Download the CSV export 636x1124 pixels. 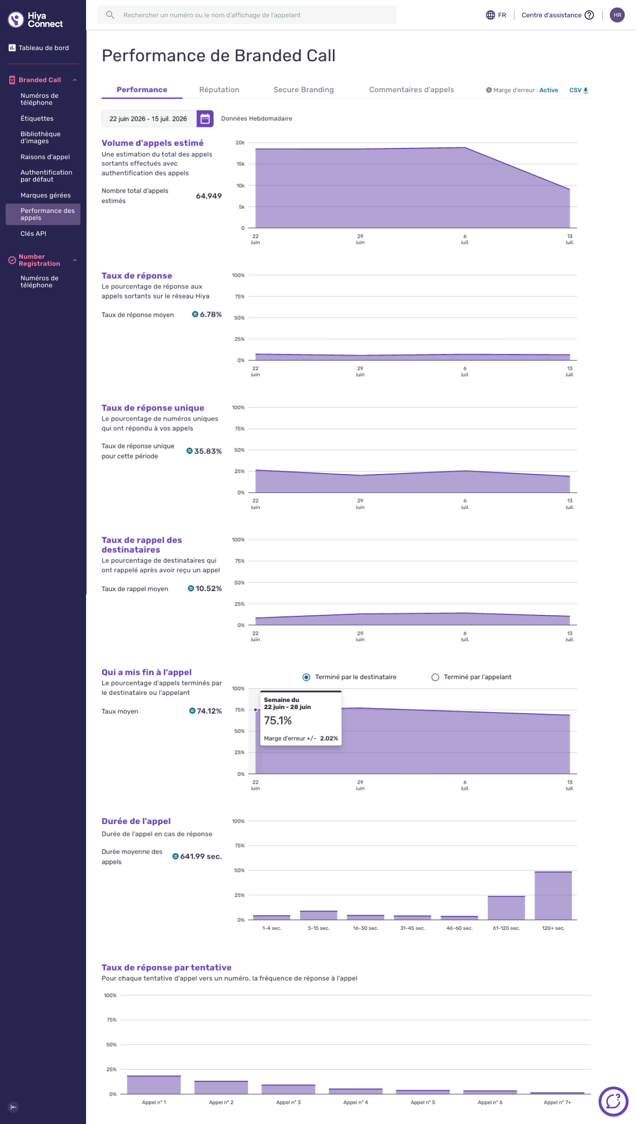578,90
